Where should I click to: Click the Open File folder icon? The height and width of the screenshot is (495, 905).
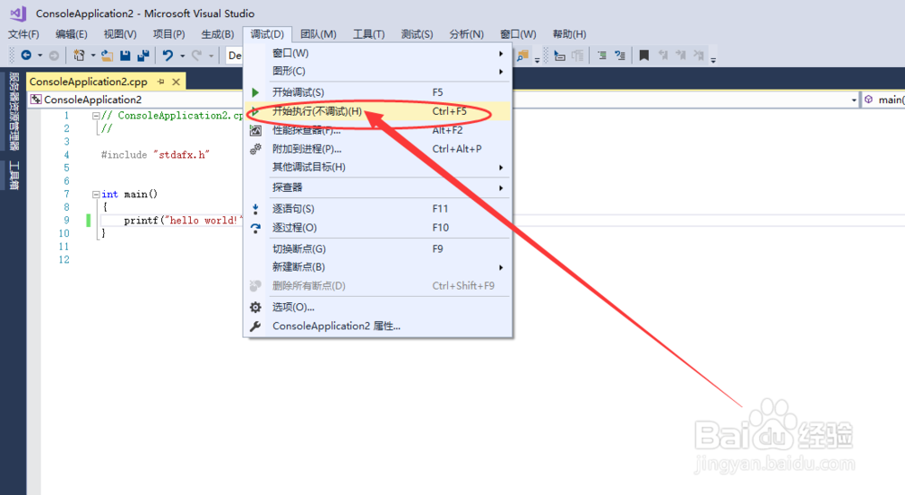point(107,55)
